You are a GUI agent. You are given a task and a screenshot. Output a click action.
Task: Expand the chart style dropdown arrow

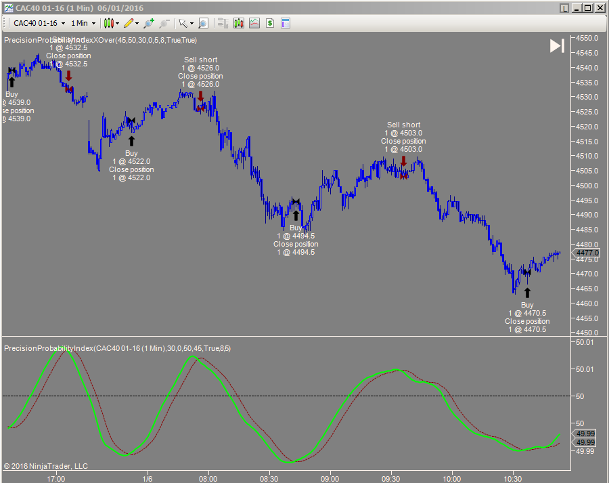116,23
